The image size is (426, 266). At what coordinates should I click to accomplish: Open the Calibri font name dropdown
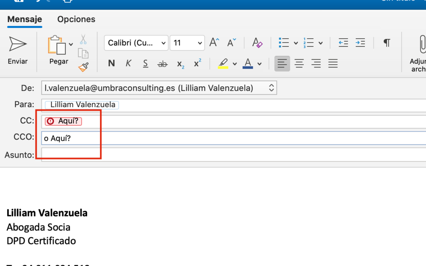136,43
